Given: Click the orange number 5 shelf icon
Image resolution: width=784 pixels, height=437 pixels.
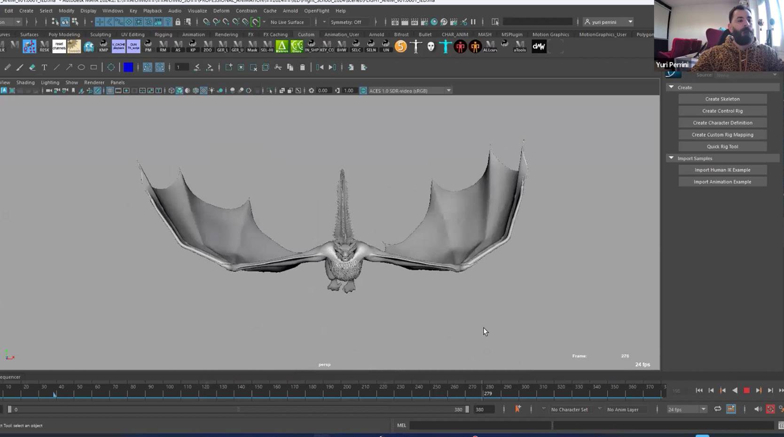Looking at the screenshot, I should click(400, 46).
